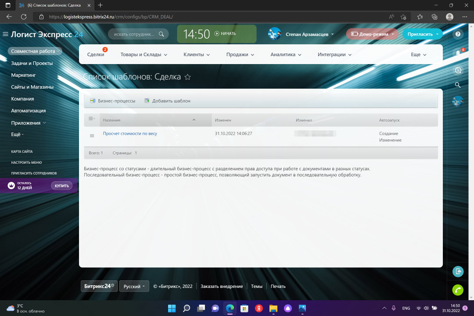
Task: Open the Просчет стоимости по весу template
Action: 130,133
